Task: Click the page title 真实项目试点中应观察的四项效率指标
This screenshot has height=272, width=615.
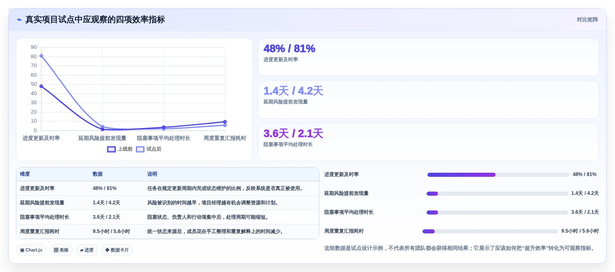Action: tap(95, 20)
